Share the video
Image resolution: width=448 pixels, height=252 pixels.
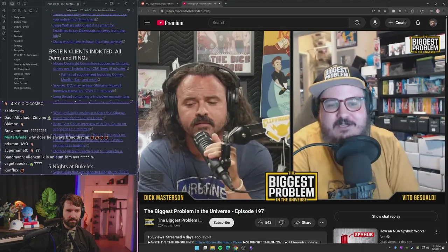tap(303, 223)
